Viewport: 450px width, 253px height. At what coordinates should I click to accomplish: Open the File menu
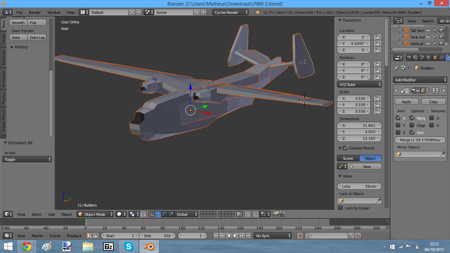point(19,12)
